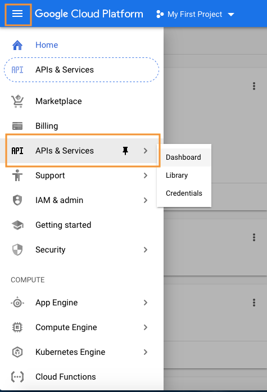Toggle the pin on APIs & Services
This screenshot has width=267, height=392.
point(125,151)
